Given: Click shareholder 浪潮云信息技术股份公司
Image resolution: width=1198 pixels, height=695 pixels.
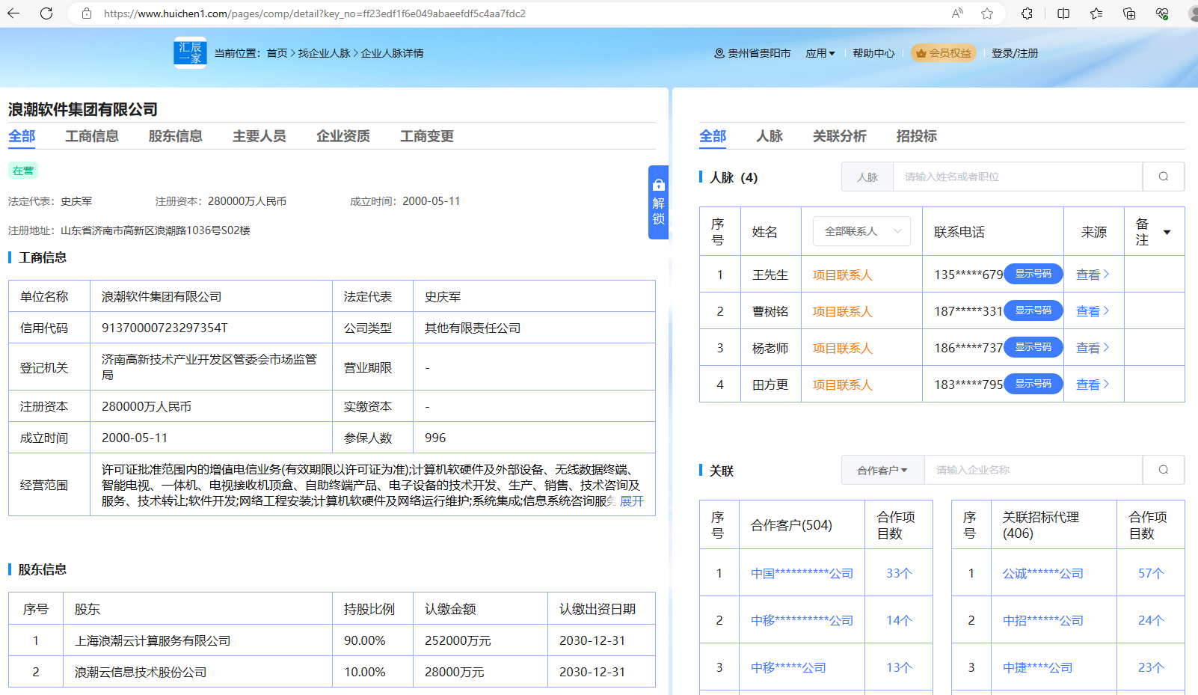Looking at the screenshot, I should click(x=141, y=672).
